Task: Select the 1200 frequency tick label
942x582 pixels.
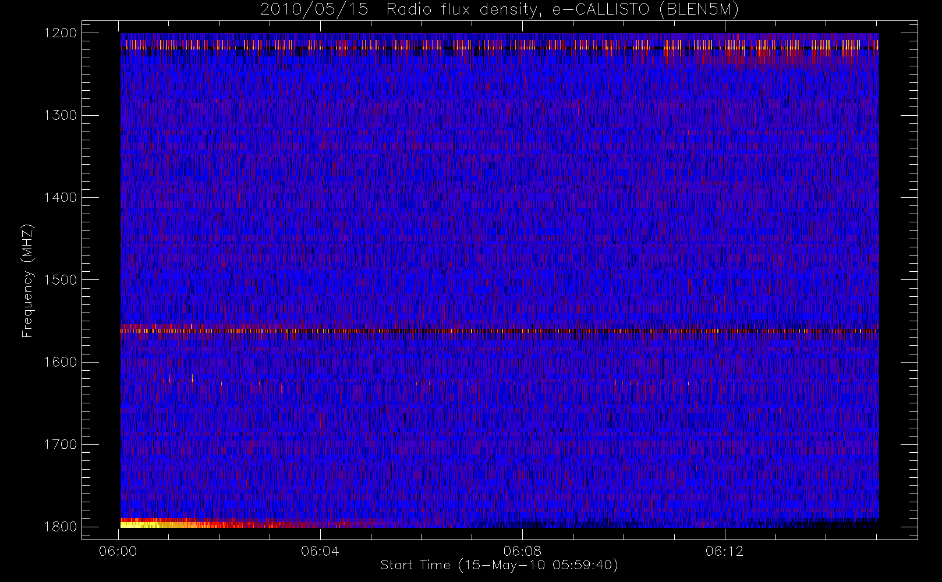Action: point(61,33)
